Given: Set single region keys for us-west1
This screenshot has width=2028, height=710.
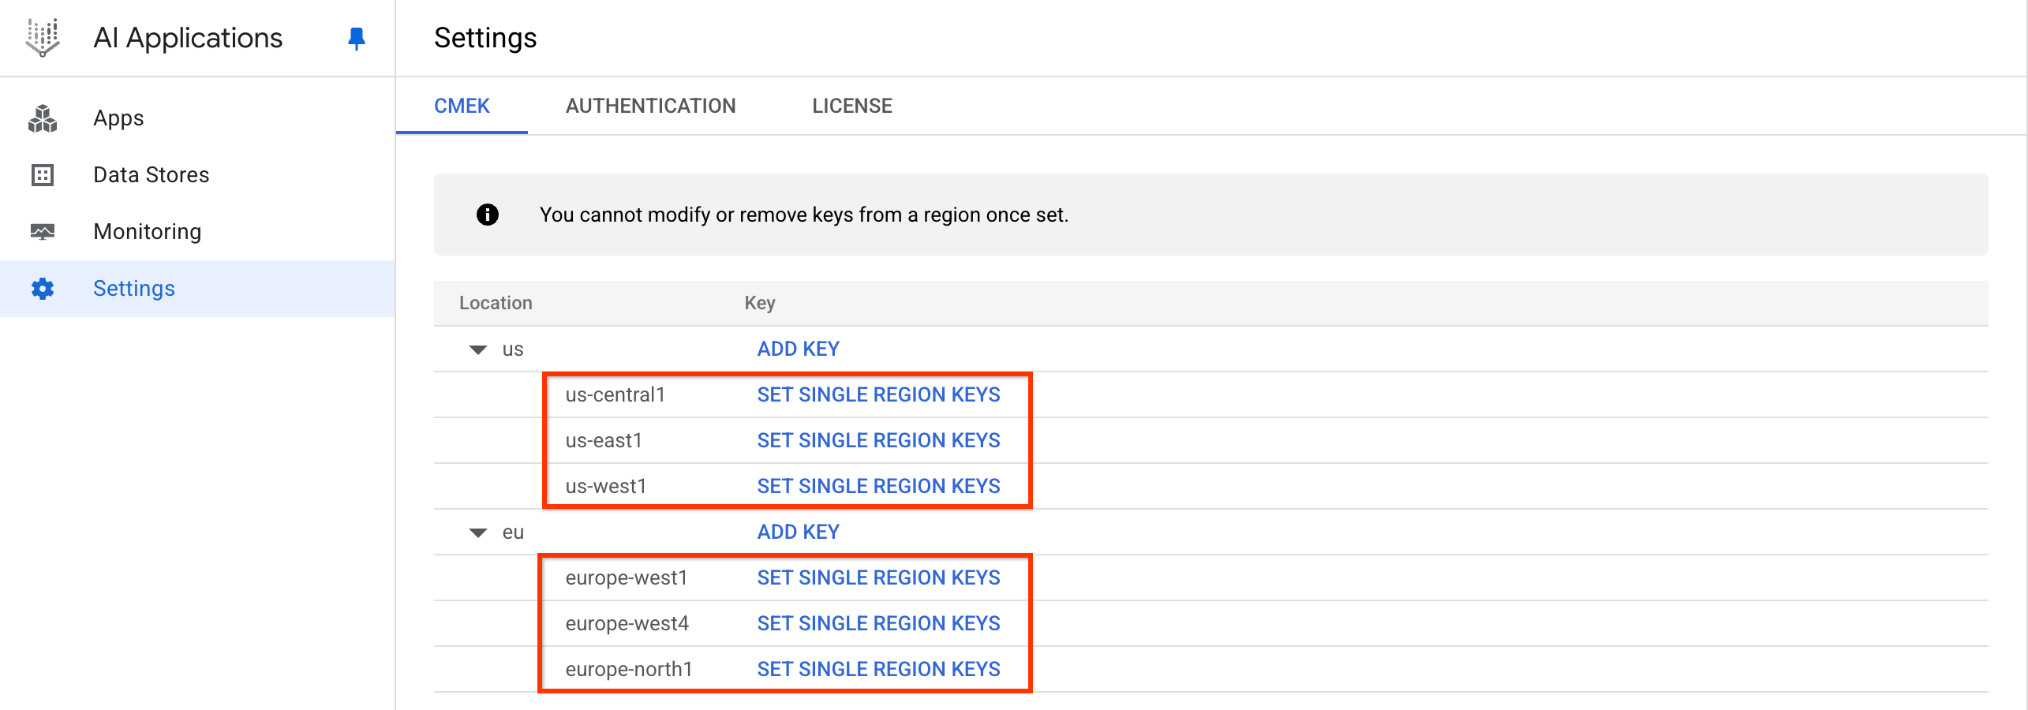Looking at the screenshot, I should (x=878, y=486).
